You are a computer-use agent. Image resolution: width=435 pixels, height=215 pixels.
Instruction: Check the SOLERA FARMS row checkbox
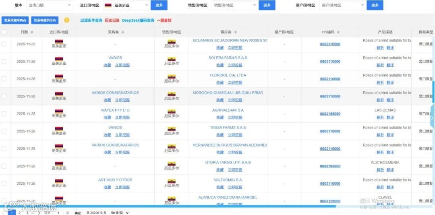click(4, 61)
